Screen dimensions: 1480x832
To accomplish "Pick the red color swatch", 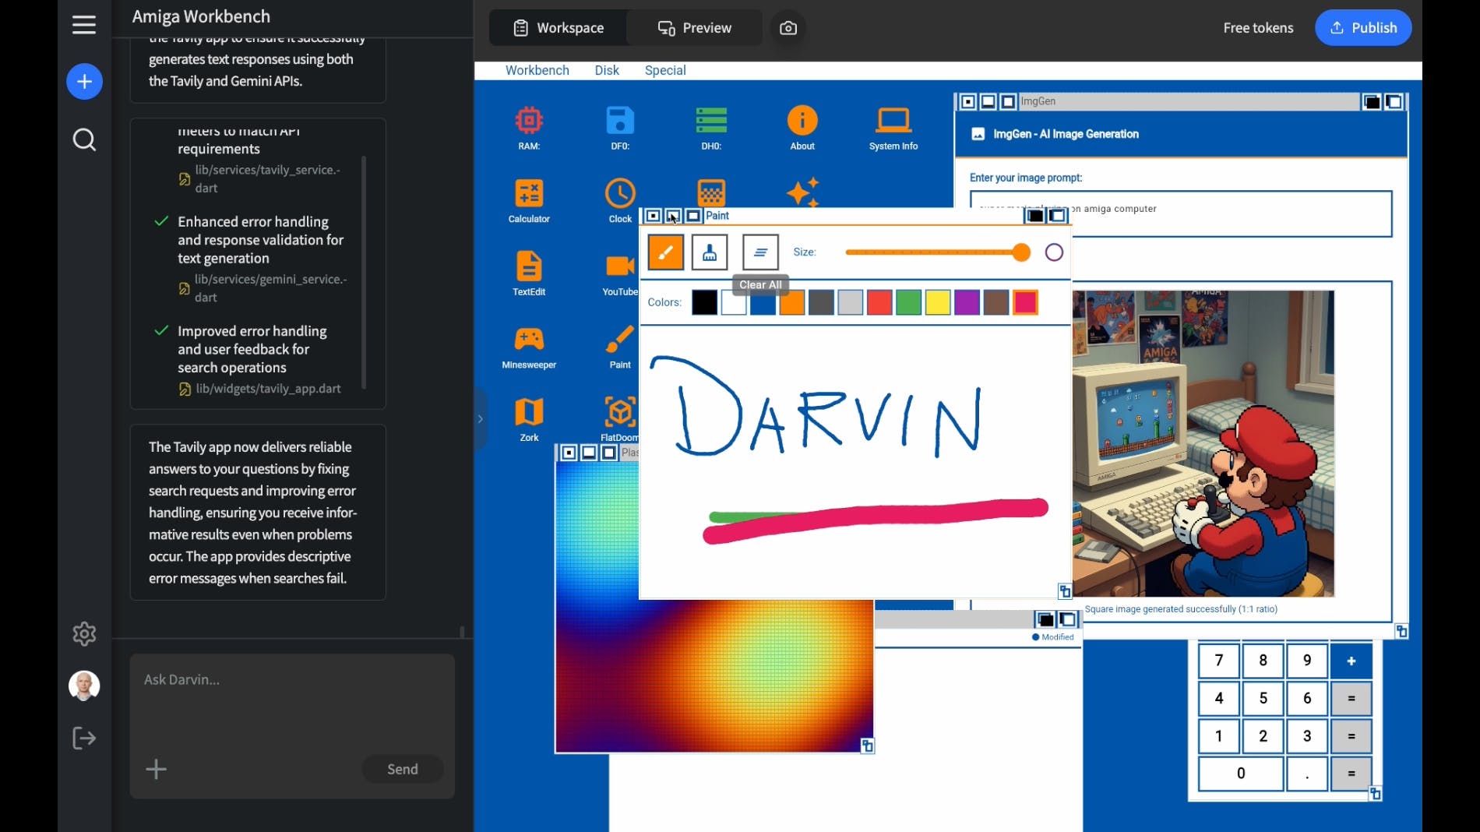I will tap(879, 302).
